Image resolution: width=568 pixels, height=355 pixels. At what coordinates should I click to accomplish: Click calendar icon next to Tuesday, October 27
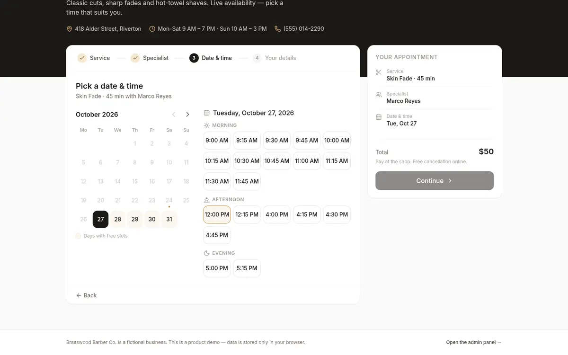tap(207, 113)
